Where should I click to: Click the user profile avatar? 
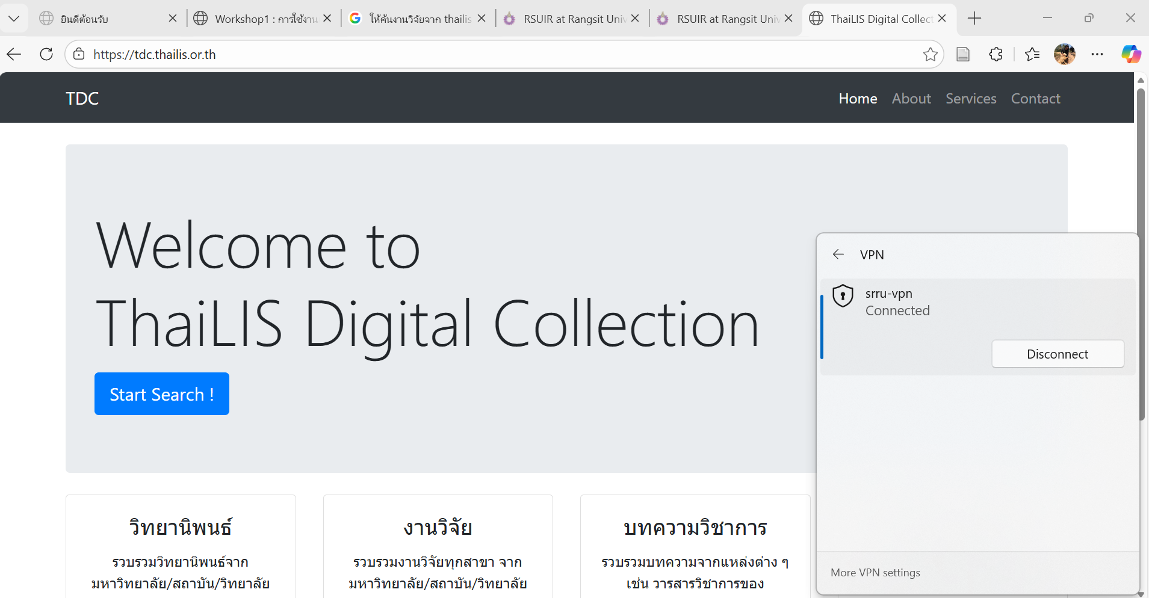coord(1064,54)
